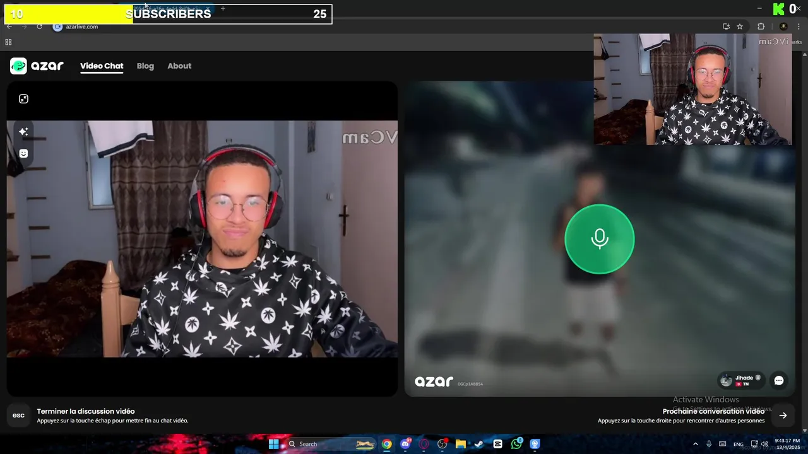The width and height of the screenshot is (808, 454).
Task: Switch the ENG input language
Action: tap(738, 444)
